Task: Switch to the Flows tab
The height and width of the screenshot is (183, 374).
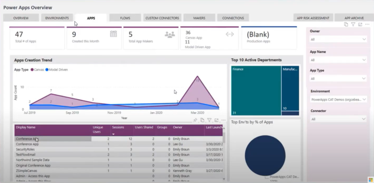Action: tap(124, 18)
